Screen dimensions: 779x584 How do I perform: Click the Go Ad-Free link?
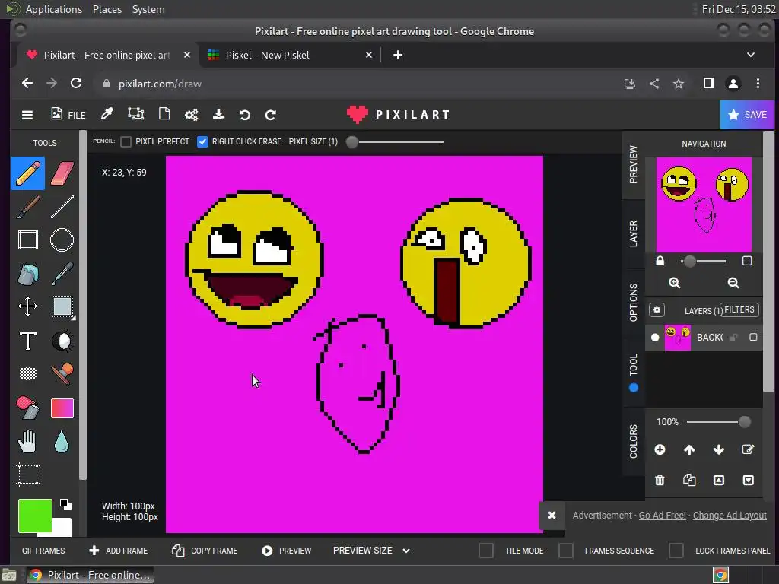click(663, 516)
